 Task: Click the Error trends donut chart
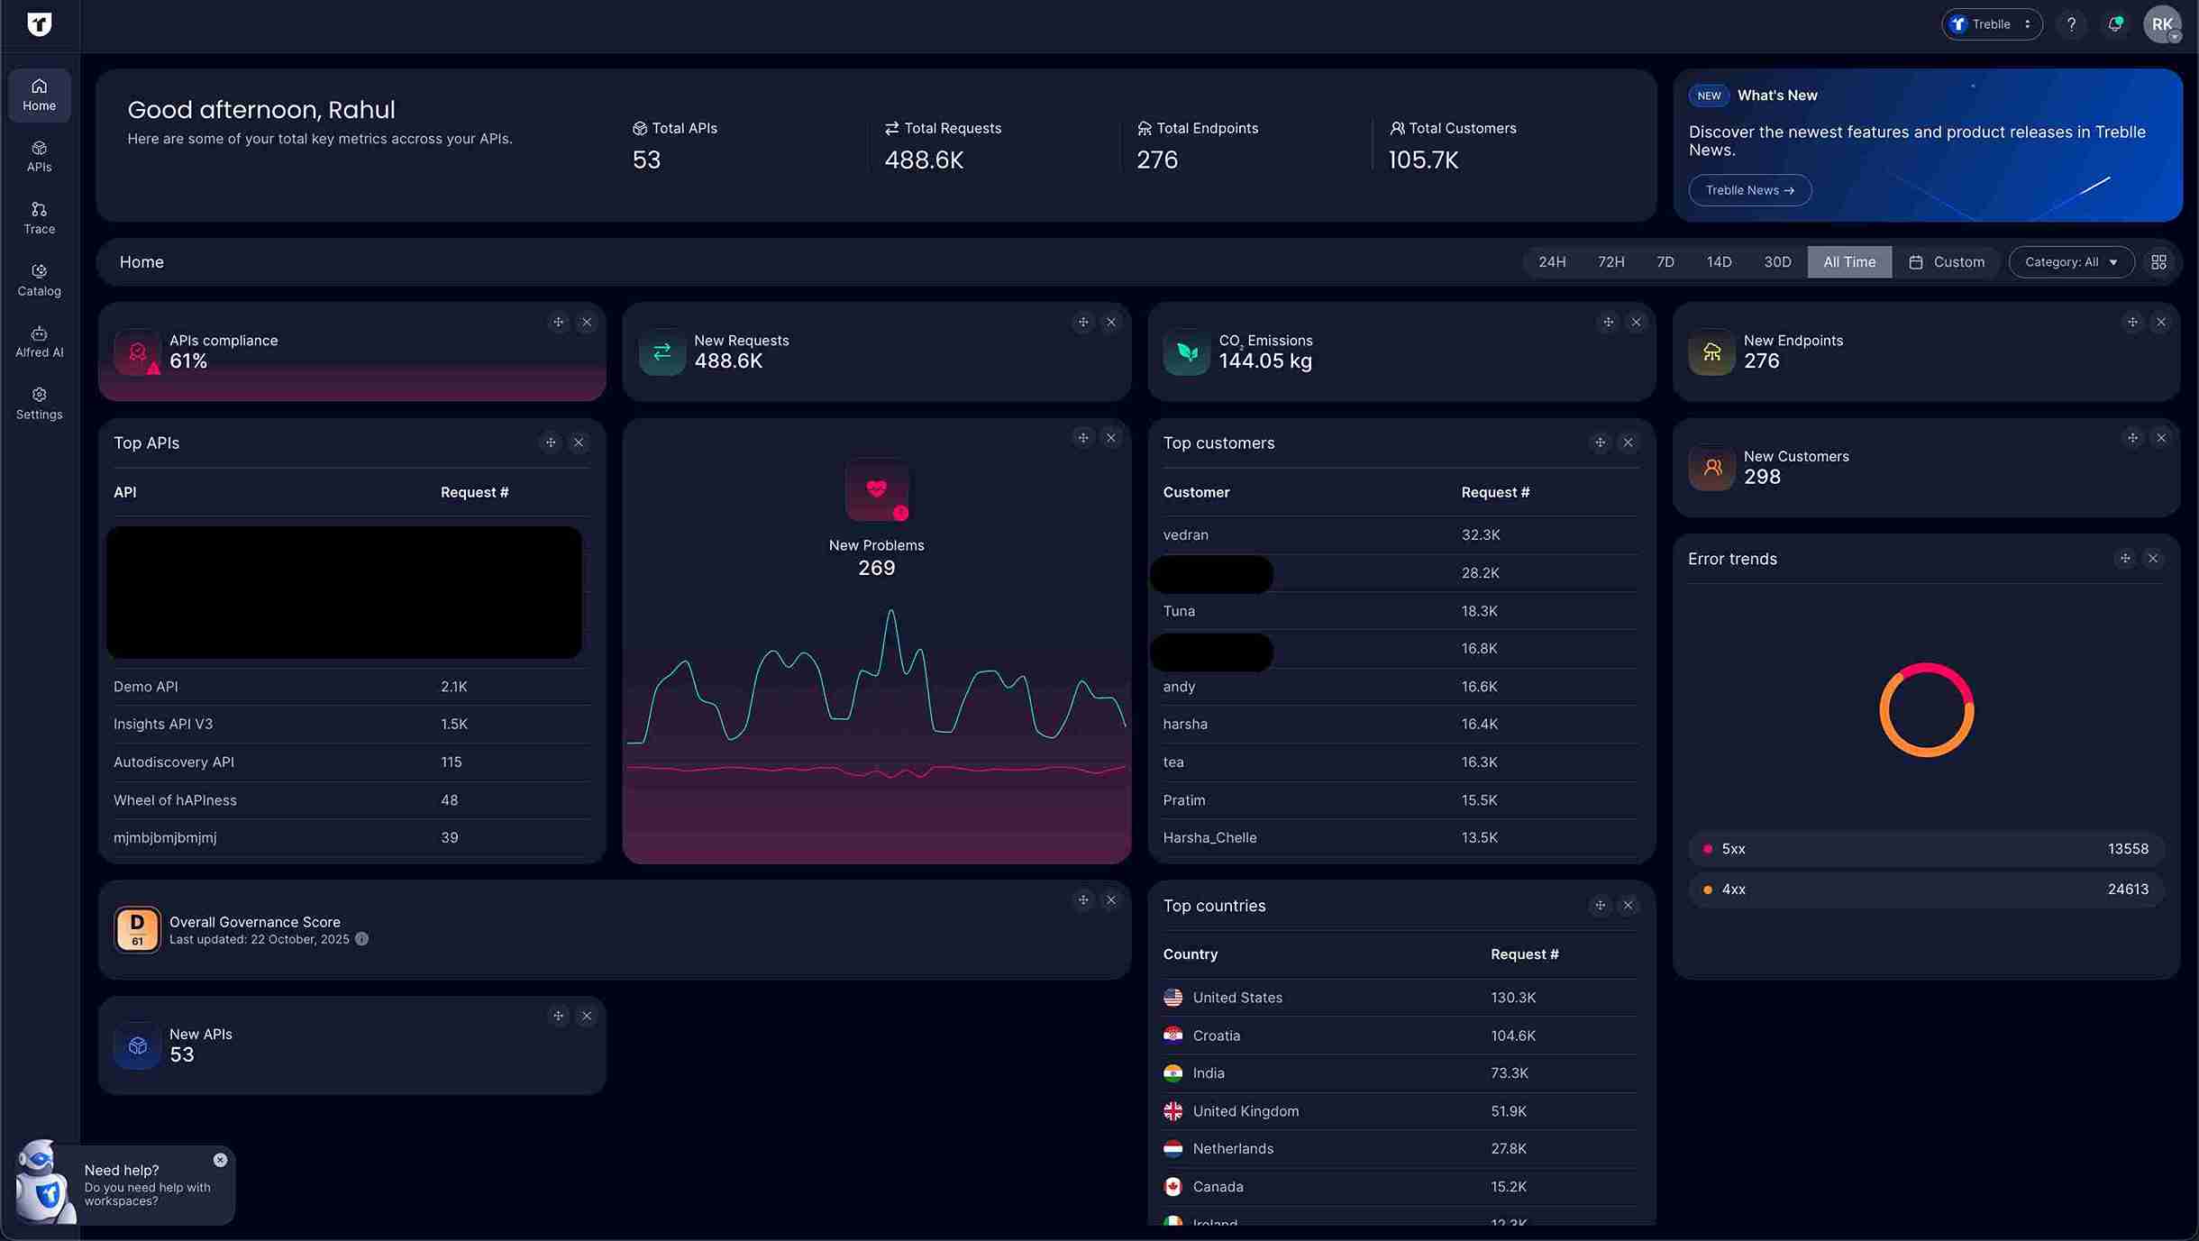tap(1927, 710)
